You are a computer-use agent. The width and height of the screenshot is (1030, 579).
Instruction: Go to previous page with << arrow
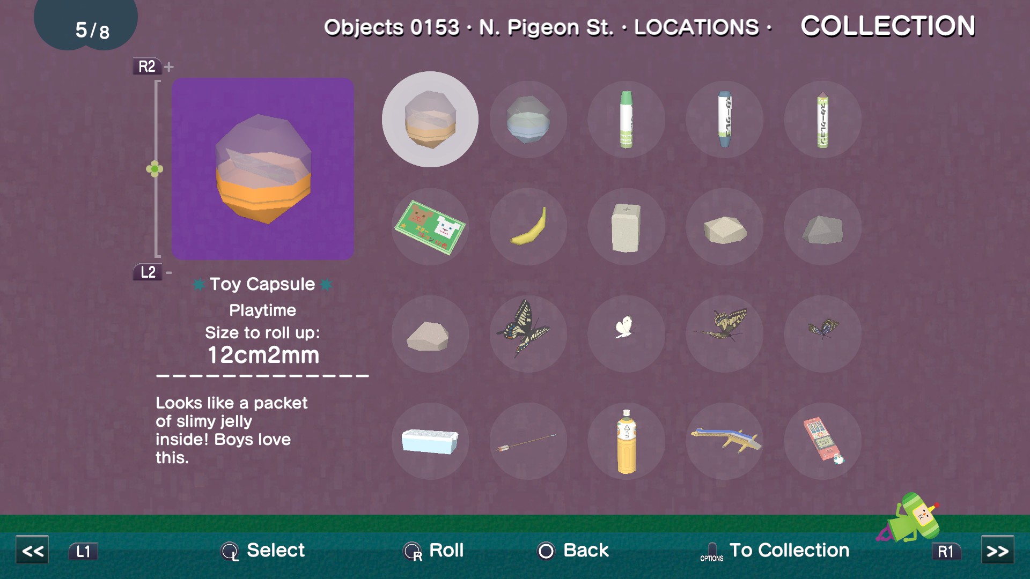click(32, 551)
